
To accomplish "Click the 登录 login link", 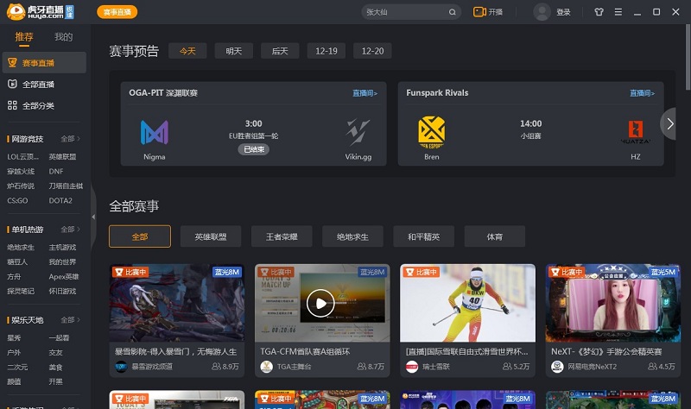I will (x=563, y=12).
